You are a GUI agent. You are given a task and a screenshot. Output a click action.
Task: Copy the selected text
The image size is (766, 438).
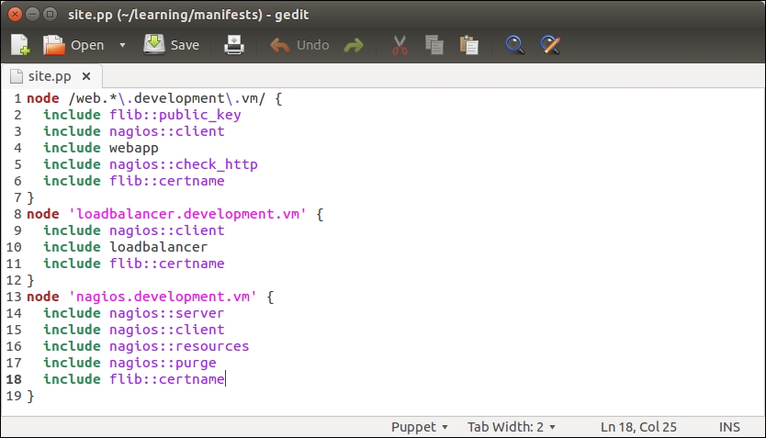(434, 45)
